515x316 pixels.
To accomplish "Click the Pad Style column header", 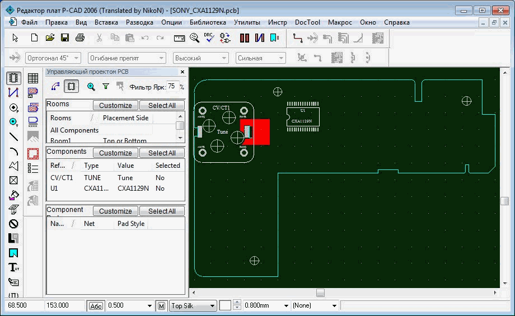I will 131,224.
